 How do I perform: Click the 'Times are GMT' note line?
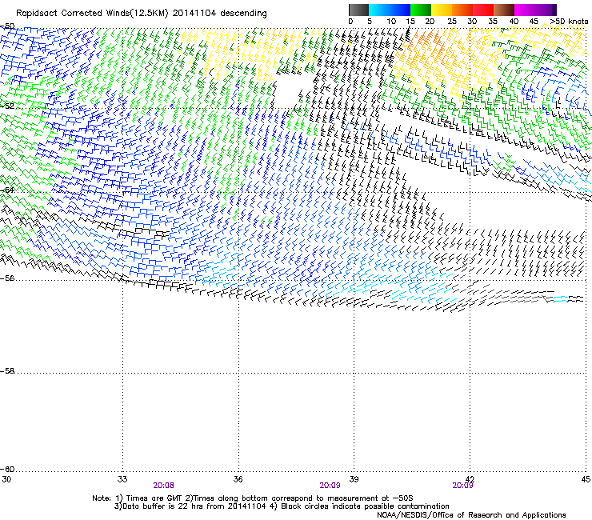click(x=253, y=498)
